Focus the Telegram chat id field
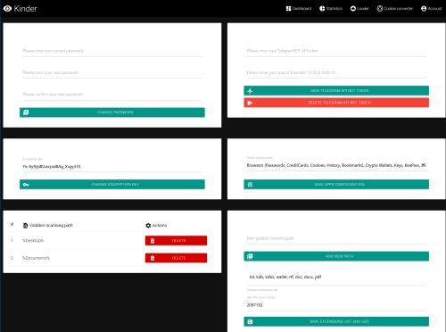This screenshot has width=446, height=332. point(336,72)
